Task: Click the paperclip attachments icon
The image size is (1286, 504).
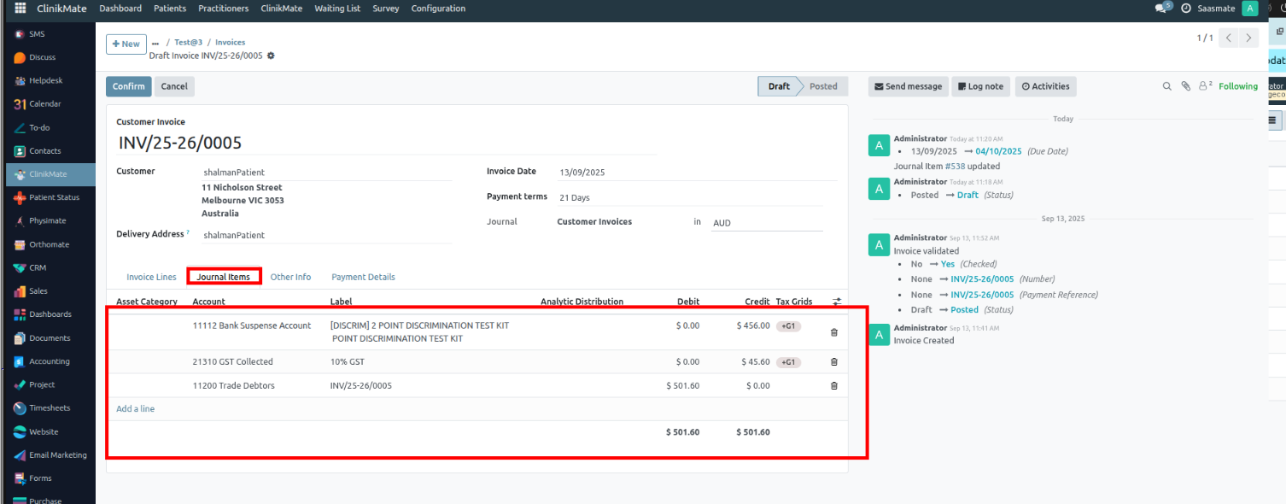Action: [1185, 86]
